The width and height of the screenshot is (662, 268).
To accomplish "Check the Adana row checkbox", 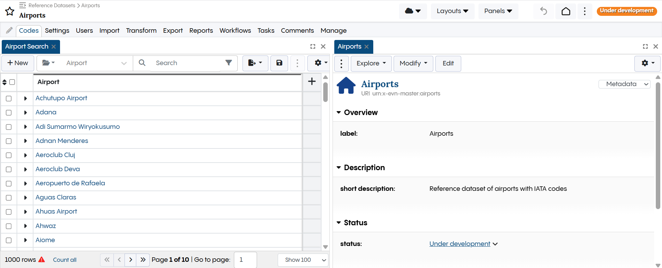I will [x=9, y=113].
